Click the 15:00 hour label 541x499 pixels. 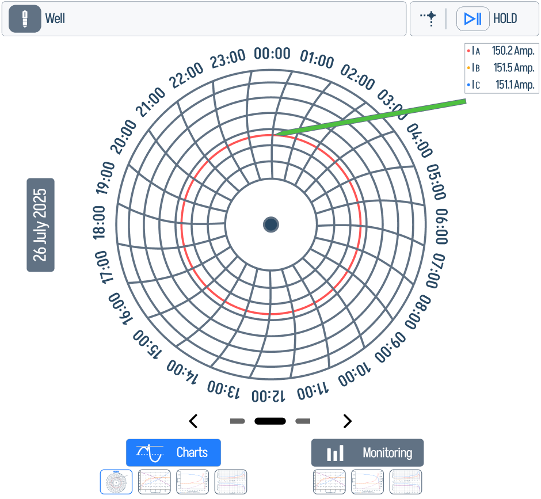point(147,344)
